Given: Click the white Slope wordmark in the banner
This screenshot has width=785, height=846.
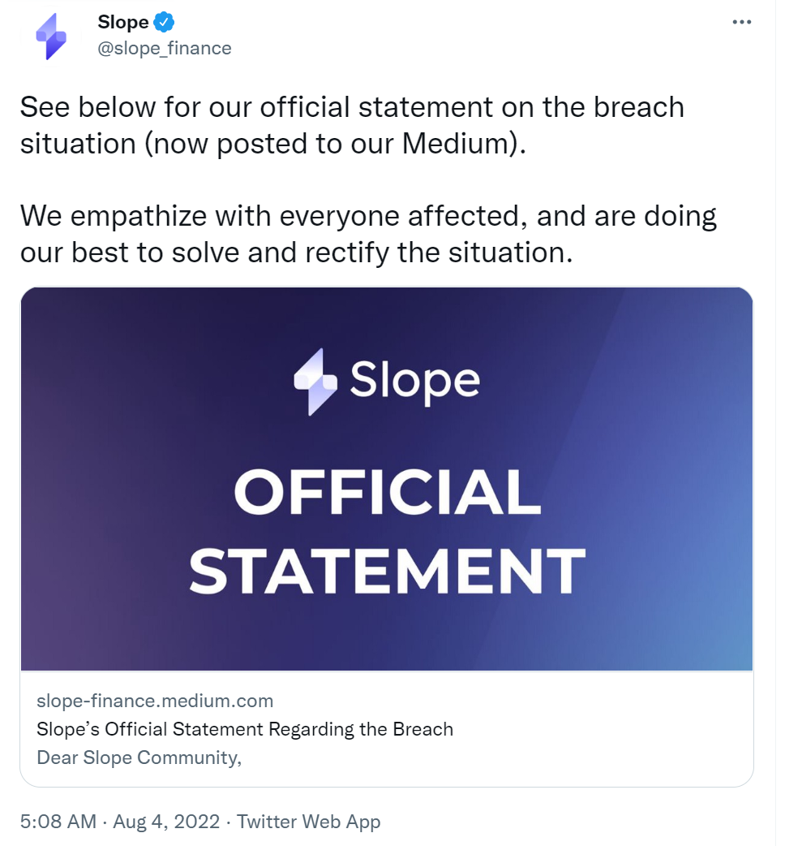Looking at the screenshot, I should coord(414,381).
